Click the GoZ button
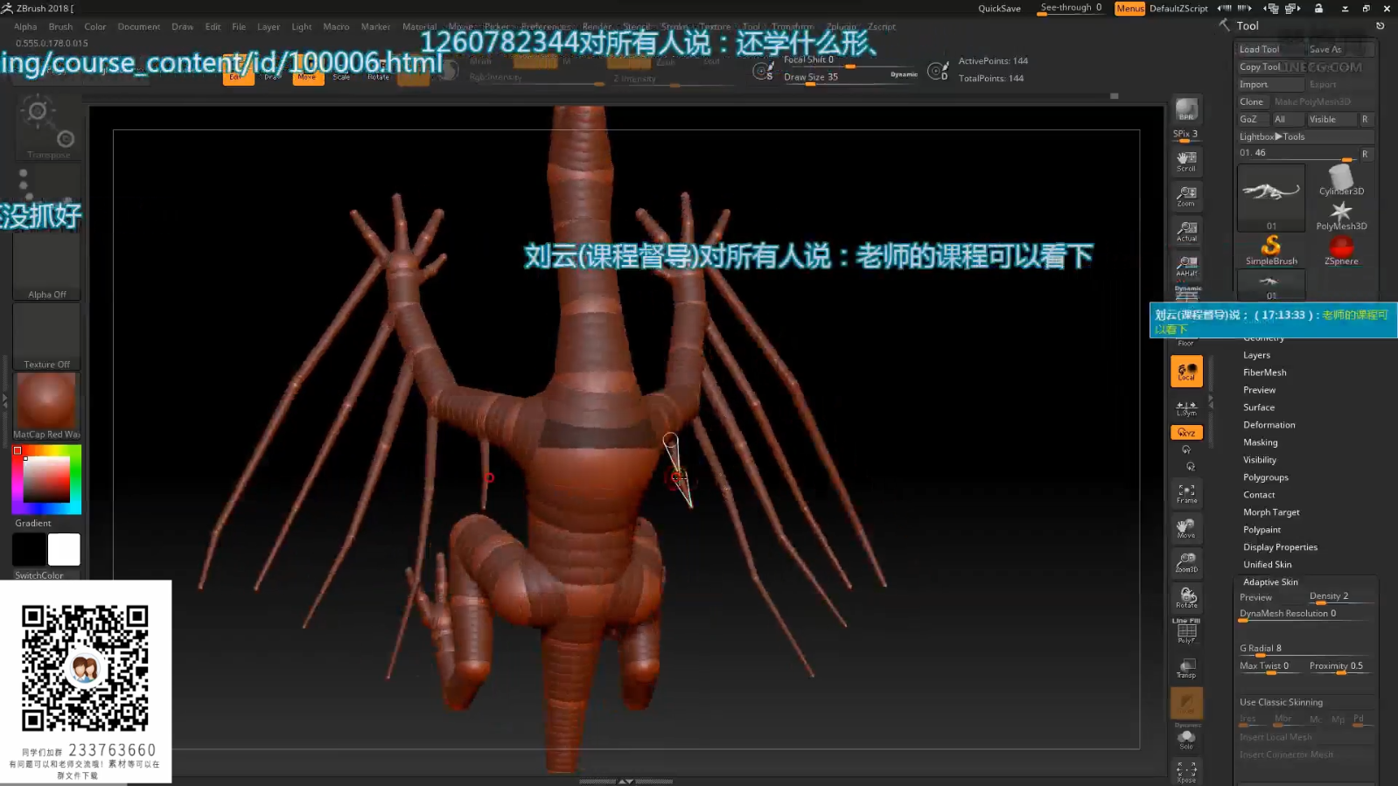The height and width of the screenshot is (786, 1398). [x=1248, y=119]
